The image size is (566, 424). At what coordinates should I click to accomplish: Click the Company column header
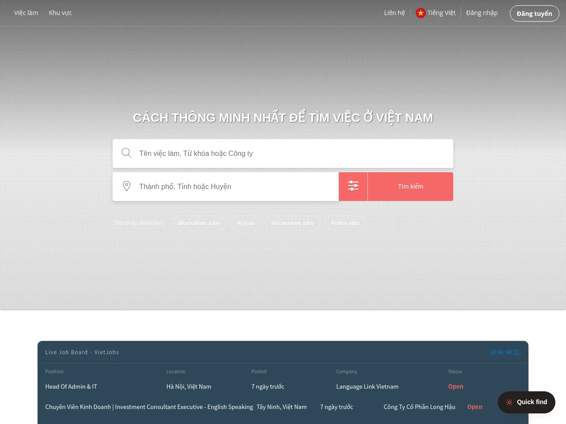pyautogui.click(x=347, y=371)
